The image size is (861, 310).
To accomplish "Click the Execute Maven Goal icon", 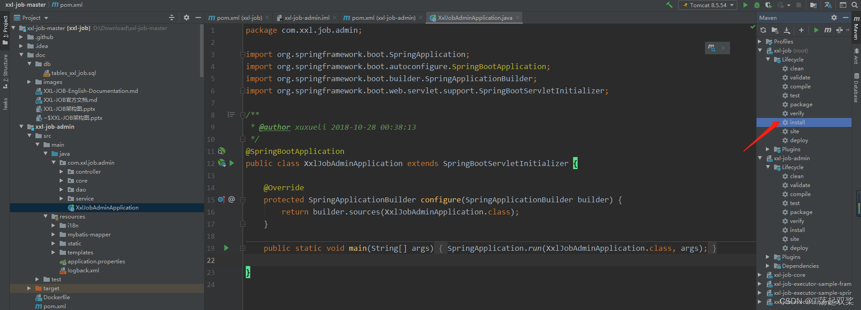I will pyautogui.click(x=827, y=30).
